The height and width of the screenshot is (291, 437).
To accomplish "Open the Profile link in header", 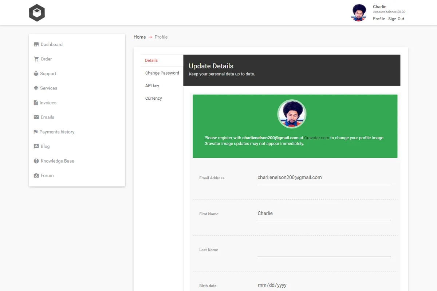I will click(379, 19).
